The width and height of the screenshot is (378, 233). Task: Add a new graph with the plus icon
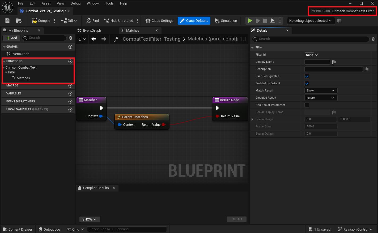point(70,47)
